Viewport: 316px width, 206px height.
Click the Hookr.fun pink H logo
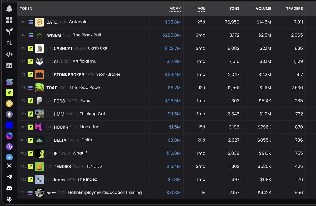39,127
